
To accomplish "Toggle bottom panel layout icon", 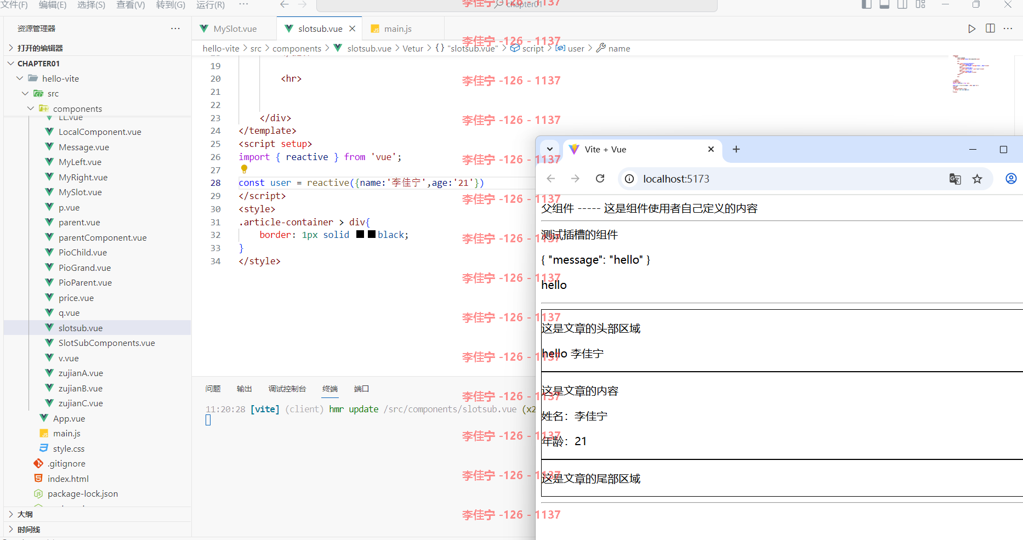I will click(x=884, y=4).
